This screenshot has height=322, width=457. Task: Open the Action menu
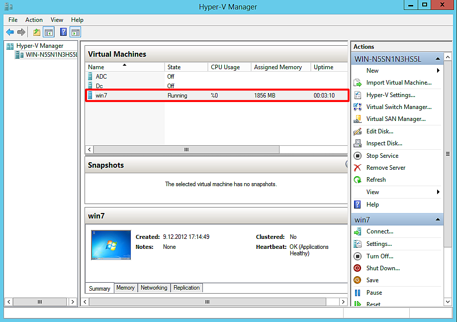[34, 19]
